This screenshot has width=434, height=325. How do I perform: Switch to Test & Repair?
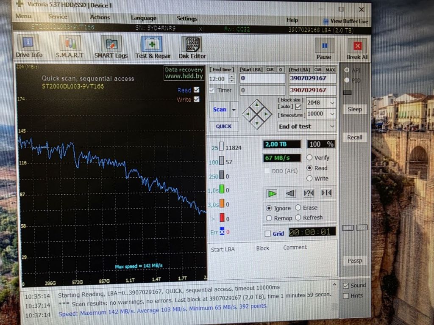click(x=153, y=47)
